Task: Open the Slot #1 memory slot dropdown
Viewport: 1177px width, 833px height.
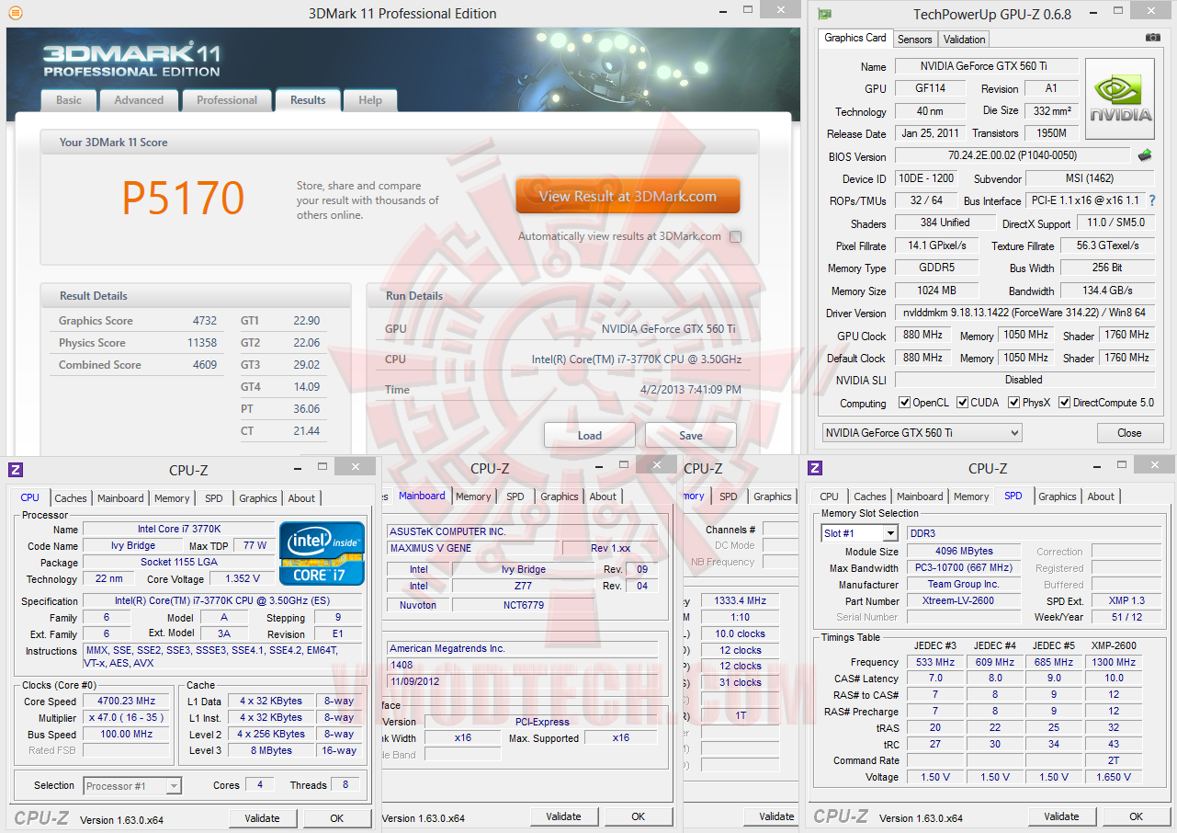Action: 860,533
